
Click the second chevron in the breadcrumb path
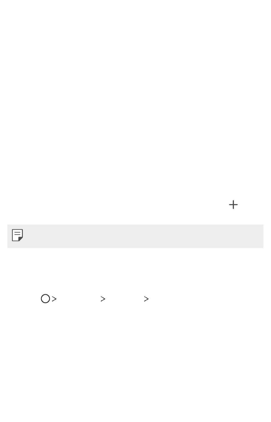pyautogui.click(x=103, y=299)
